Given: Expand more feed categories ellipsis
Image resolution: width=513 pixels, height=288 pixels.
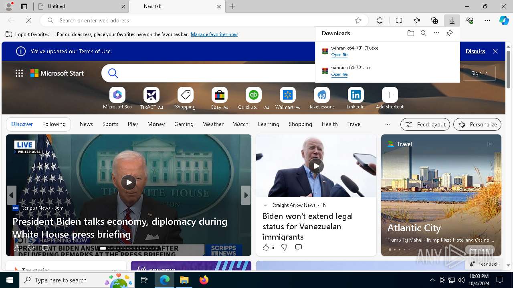Looking at the screenshot, I should [x=387, y=124].
